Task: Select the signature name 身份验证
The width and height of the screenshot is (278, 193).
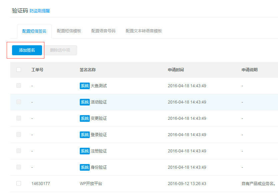Action: (99, 167)
